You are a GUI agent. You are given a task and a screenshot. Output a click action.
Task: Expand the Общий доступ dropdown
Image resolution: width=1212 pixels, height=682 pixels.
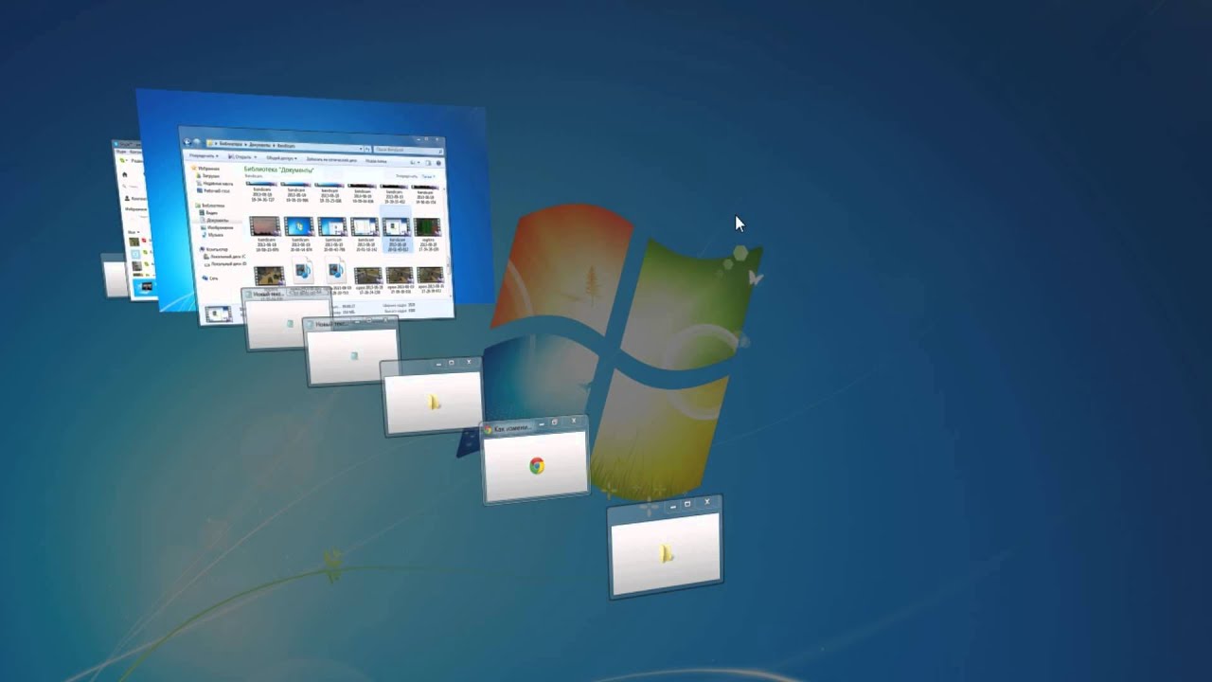point(280,158)
